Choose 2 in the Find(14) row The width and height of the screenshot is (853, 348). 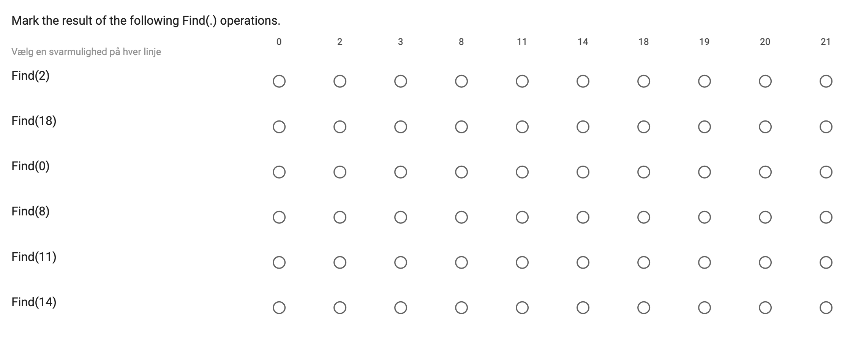pos(340,308)
